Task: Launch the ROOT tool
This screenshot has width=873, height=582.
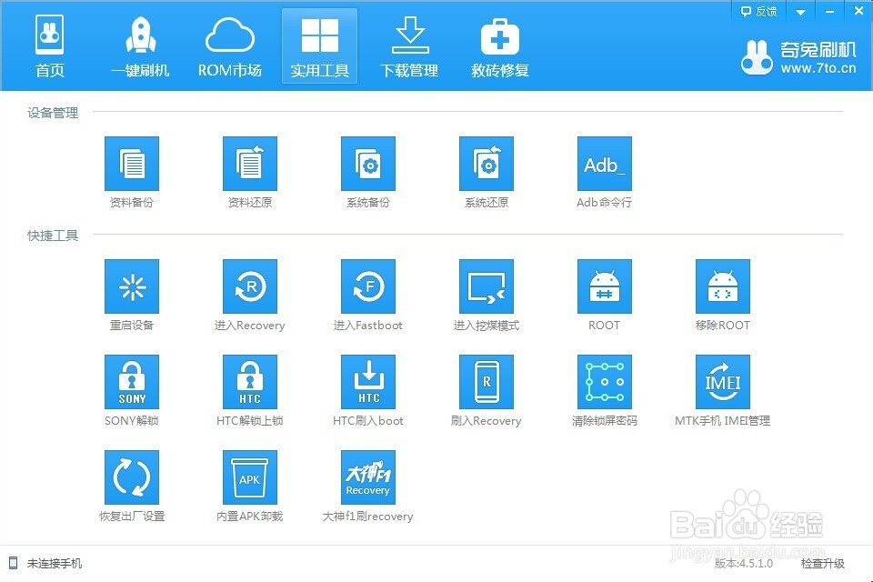Action: [605, 286]
